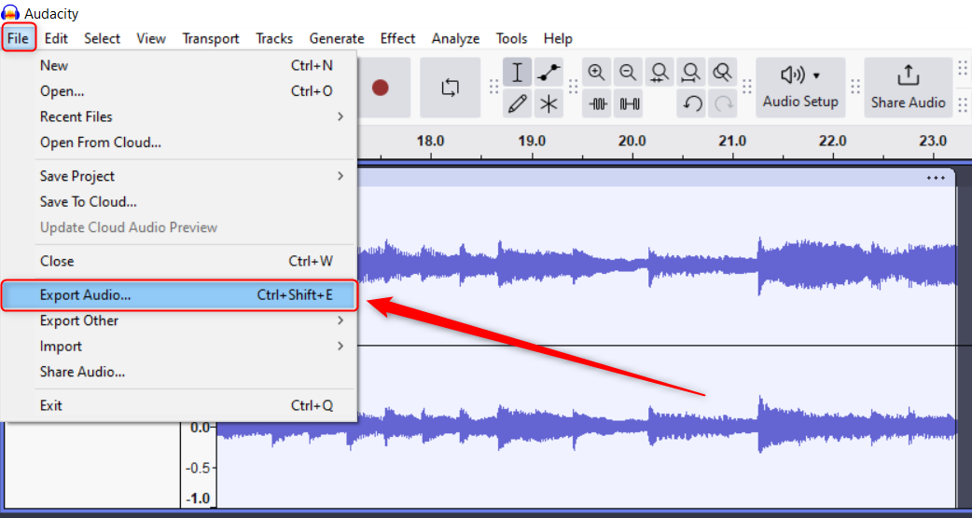Expand the Save Project submenu
The image size is (972, 518).
[179, 176]
